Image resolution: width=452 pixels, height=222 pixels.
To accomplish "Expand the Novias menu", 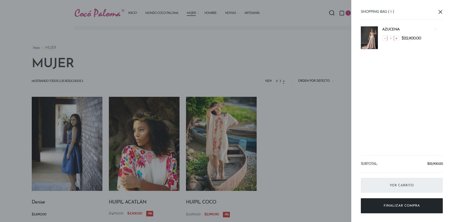I will point(231,13).
